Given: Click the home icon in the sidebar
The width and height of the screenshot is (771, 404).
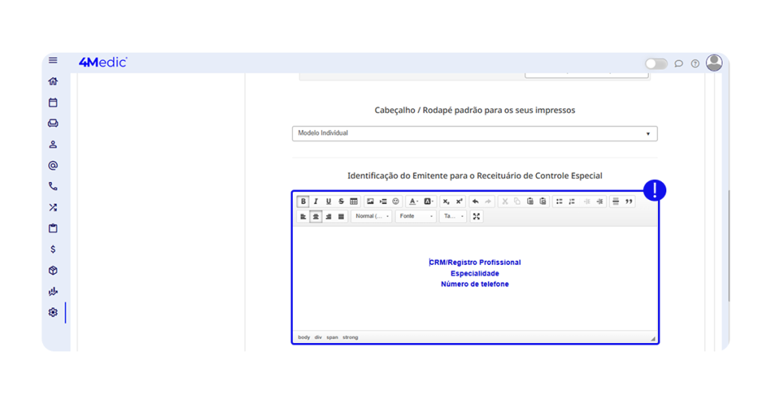Looking at the screenshot, I should pyautogui.click(x=53, y=81).
